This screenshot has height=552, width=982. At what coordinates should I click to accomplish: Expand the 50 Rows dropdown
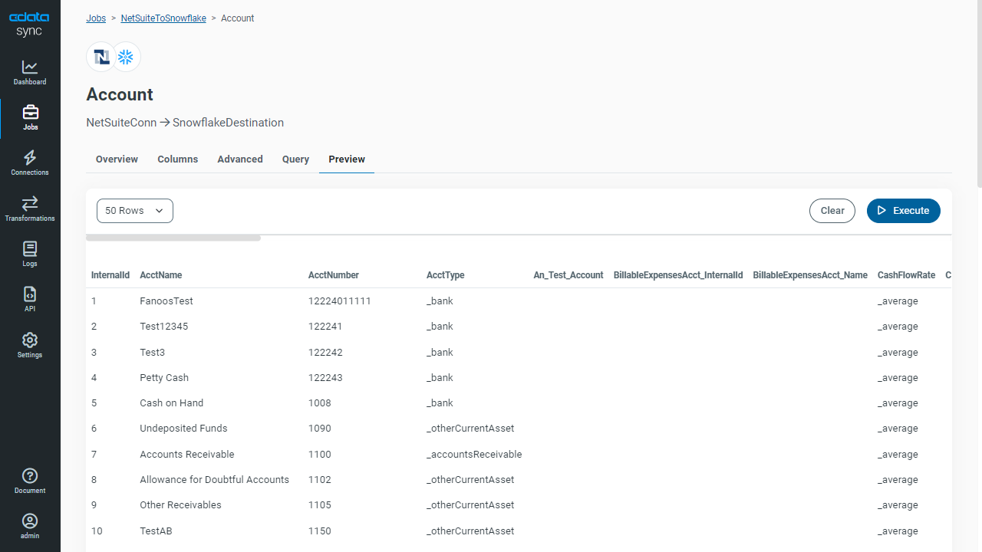tap(135, 211)
